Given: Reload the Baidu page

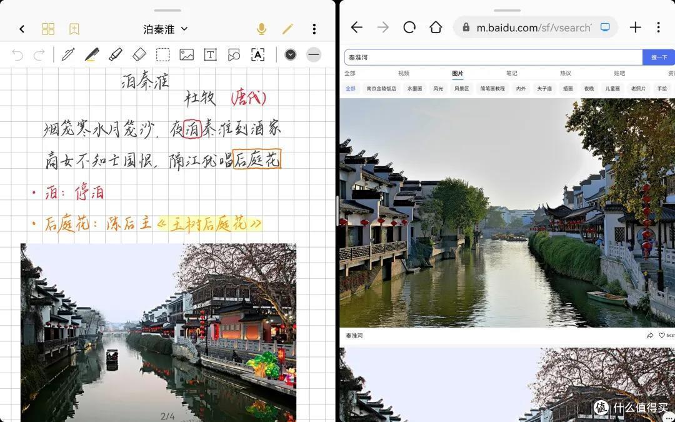Looking at the screenshot, I should [409, 28].
